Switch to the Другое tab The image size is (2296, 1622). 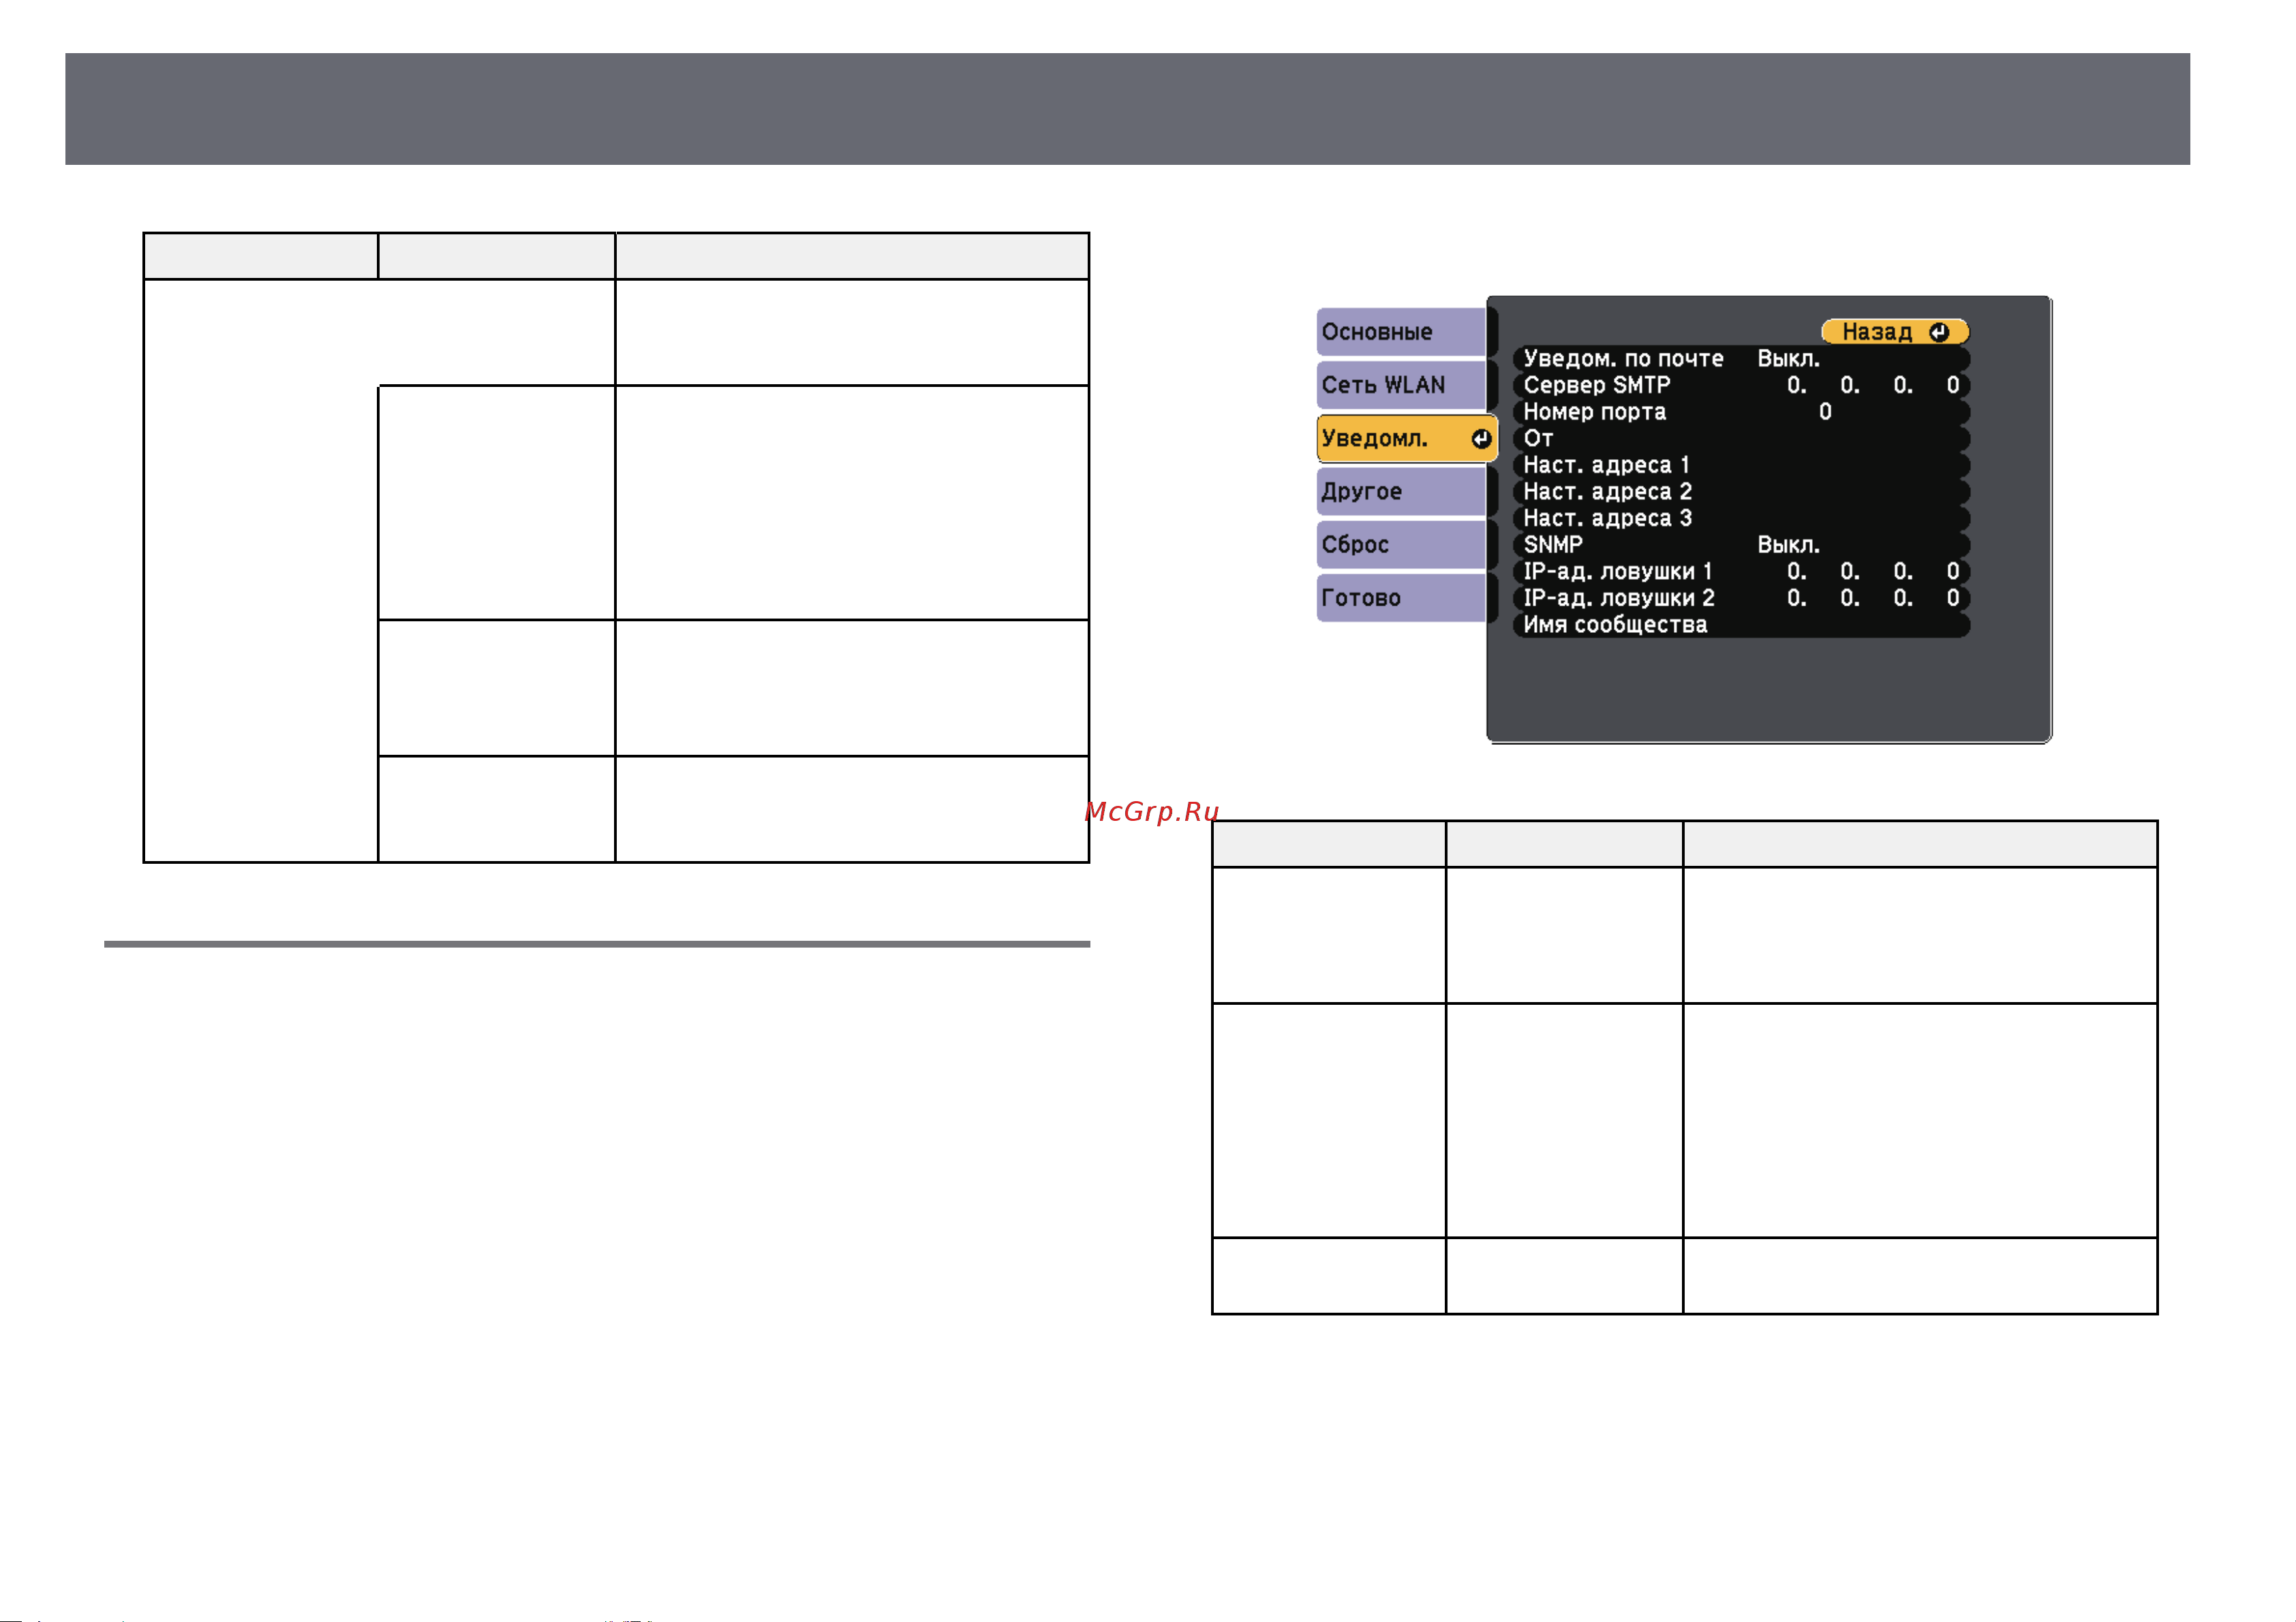(x=1401, y=492)
